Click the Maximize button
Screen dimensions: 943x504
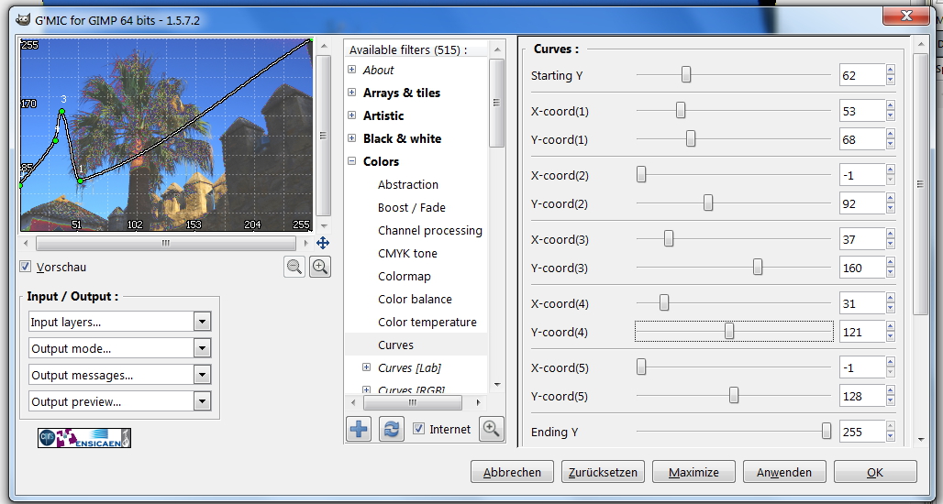pyautogui.click(x=693, y=472)
